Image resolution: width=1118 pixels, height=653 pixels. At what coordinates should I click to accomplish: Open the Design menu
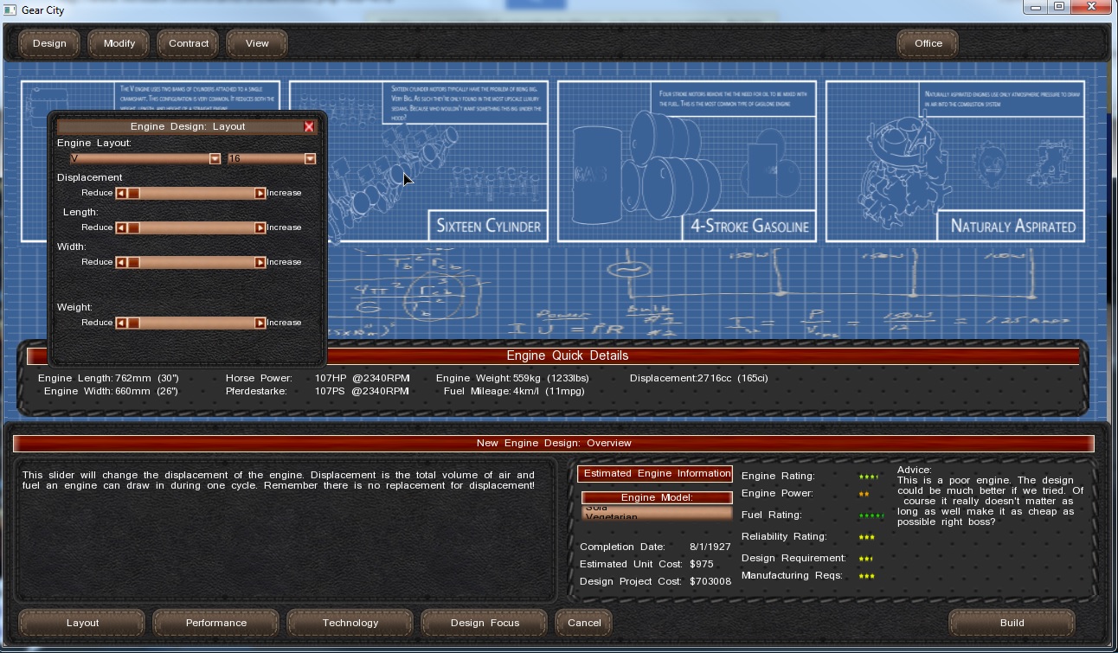(49, 43)
